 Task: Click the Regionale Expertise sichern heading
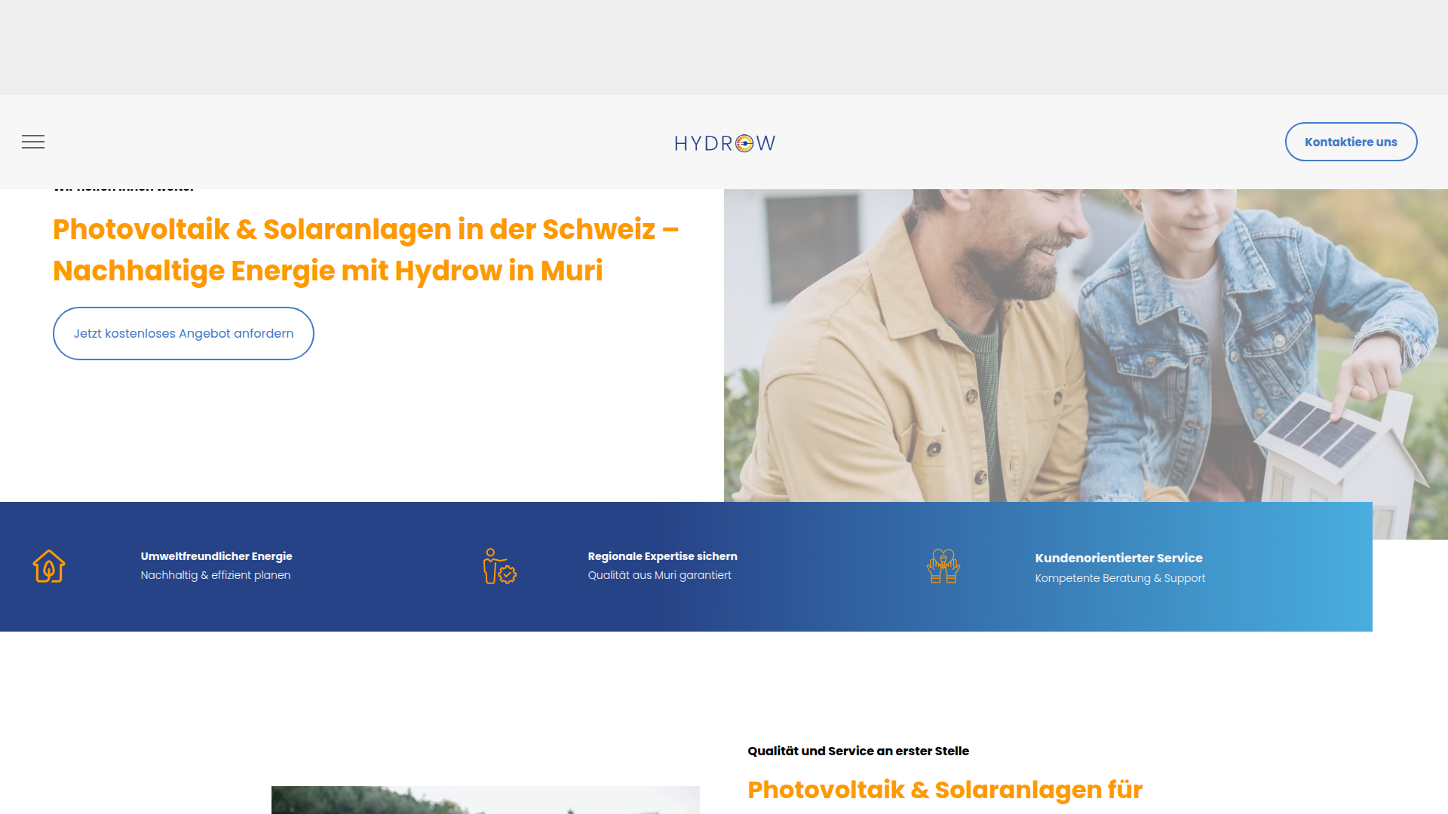pyautogui.click(x=662, y=556)
